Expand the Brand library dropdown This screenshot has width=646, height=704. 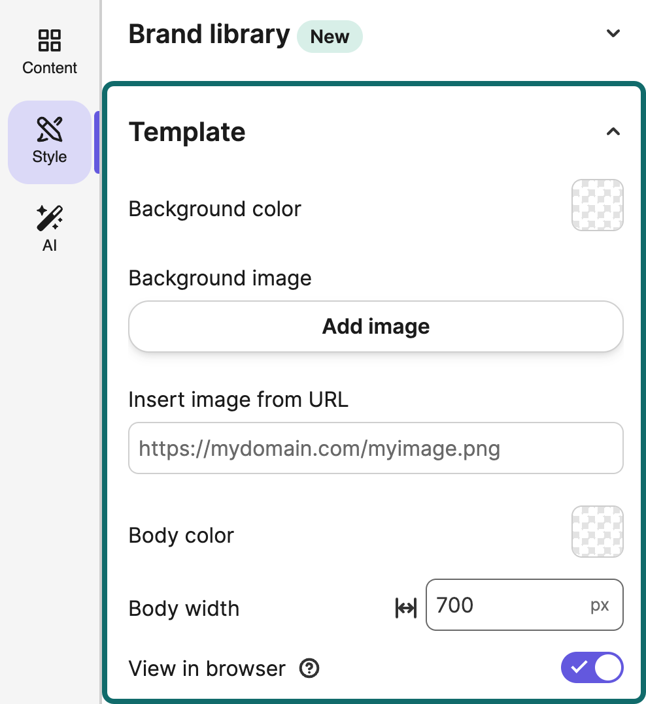pos(613,33)
